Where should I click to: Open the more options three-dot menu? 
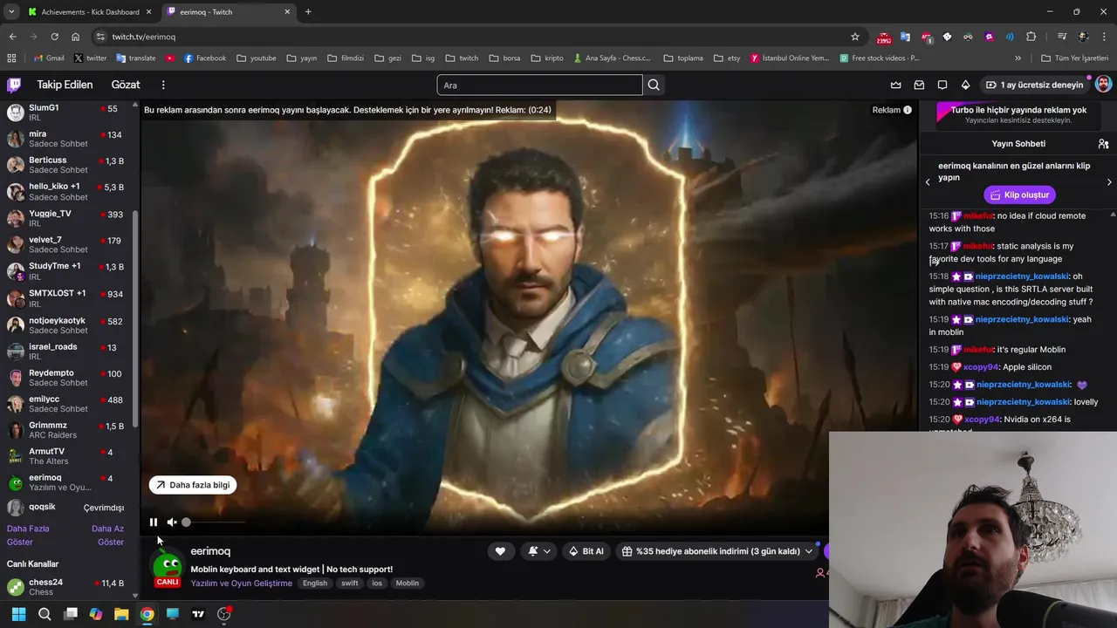click(x=163, y=85)
